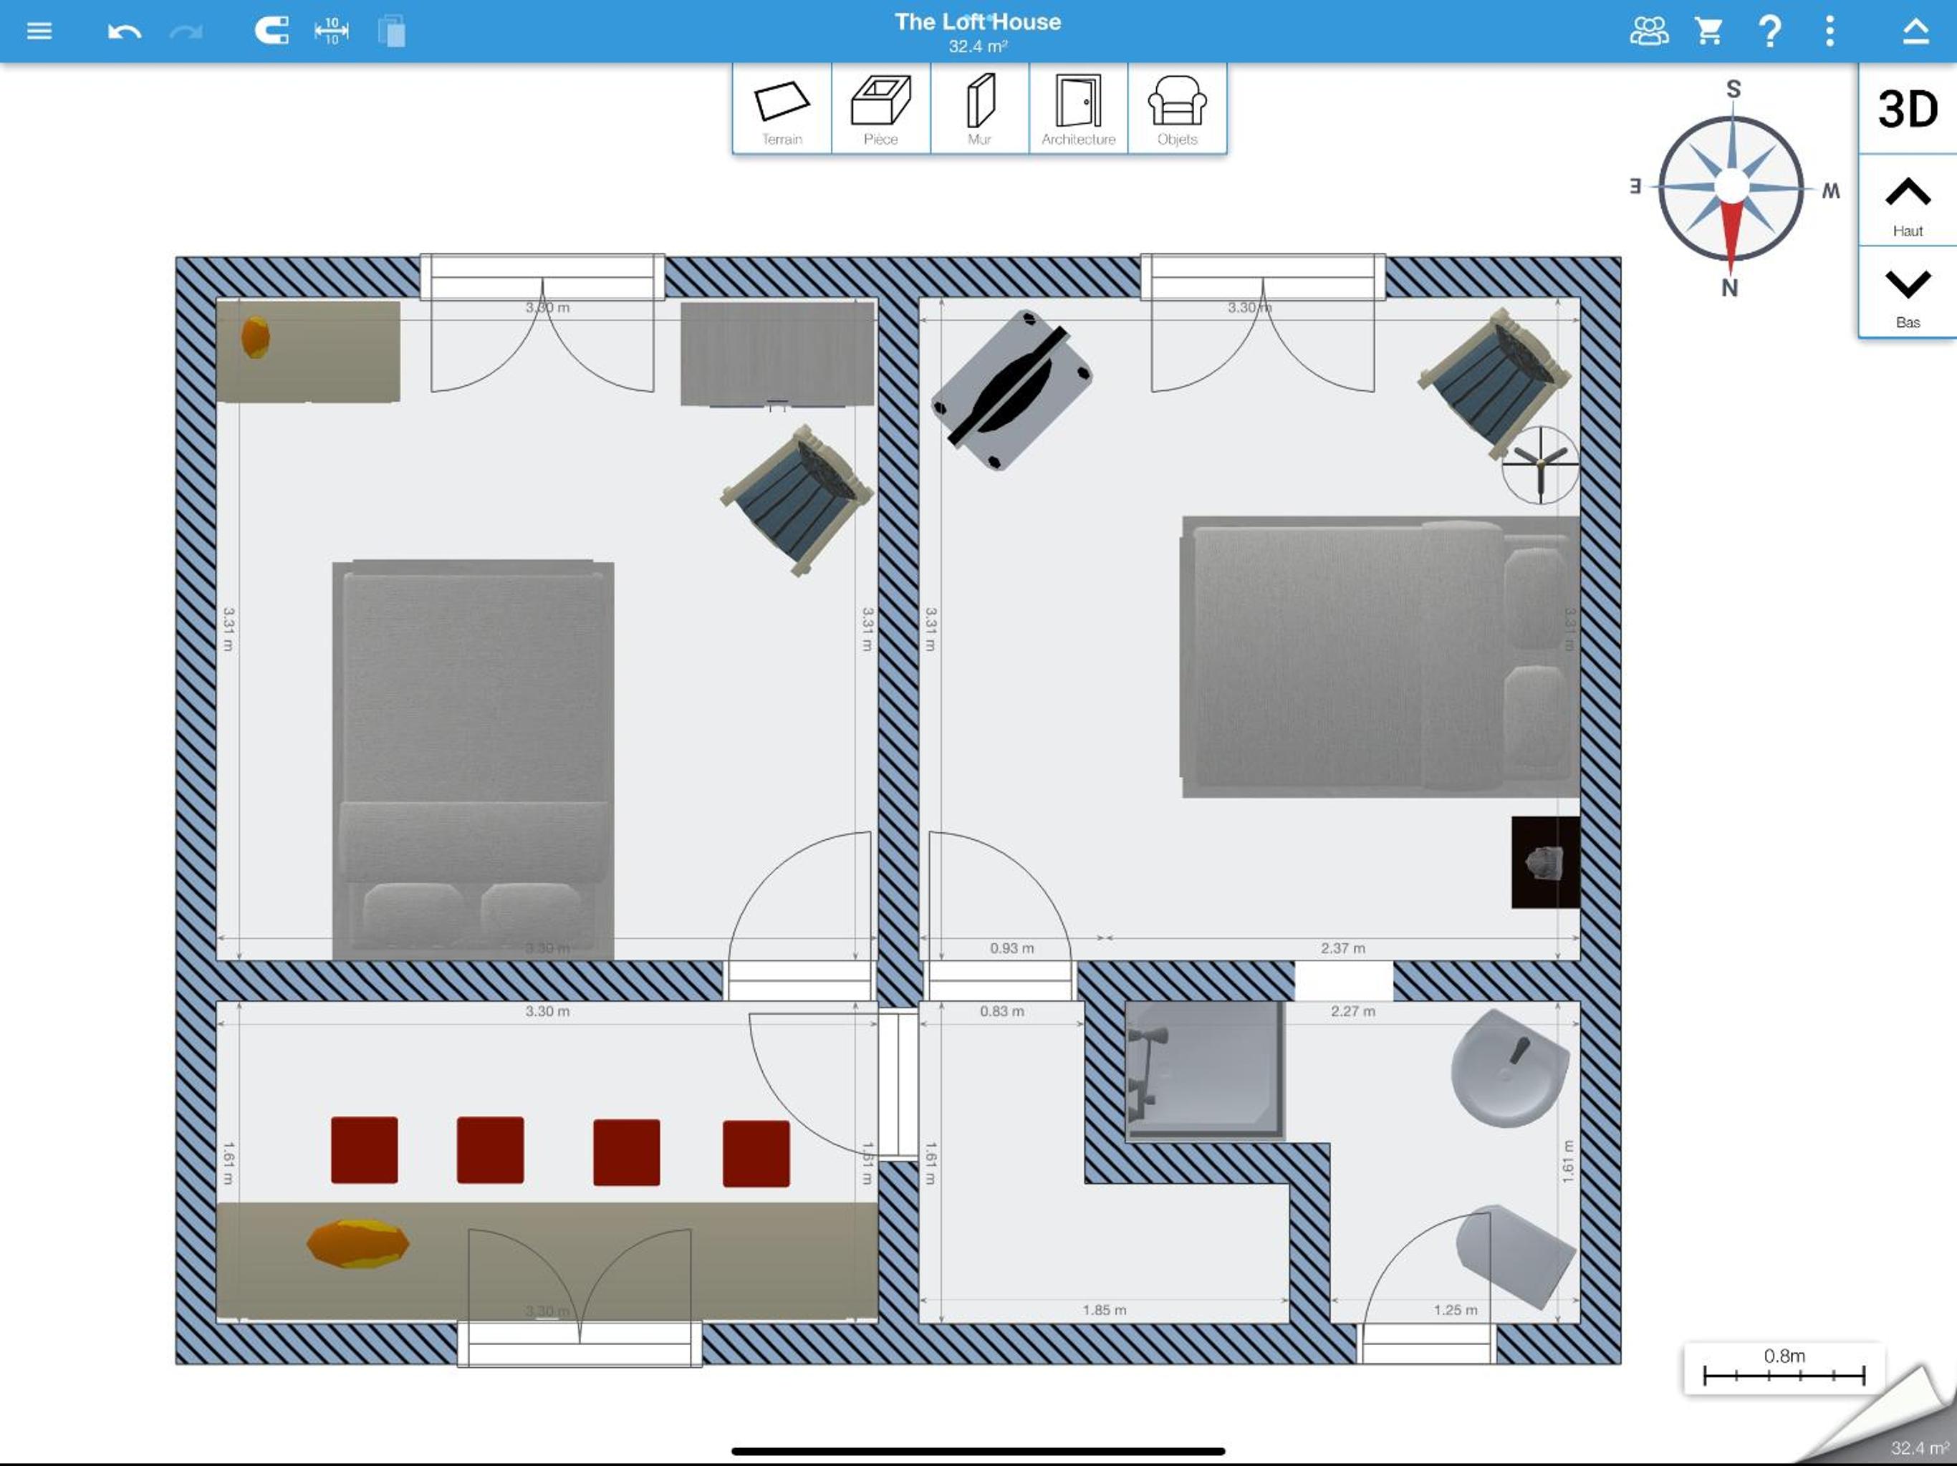Open the community users icon
This screenshot has width=1957, height=1466.
[x=1649, y=32]
